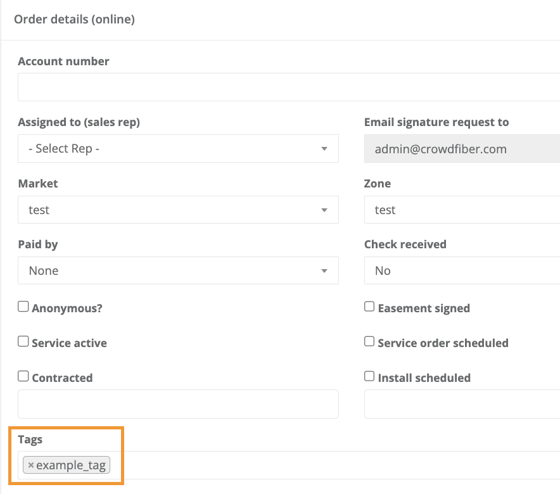Open the Paid by dropdown set to None
This screenshot has height=494, width=560.
tap(177, 270)
